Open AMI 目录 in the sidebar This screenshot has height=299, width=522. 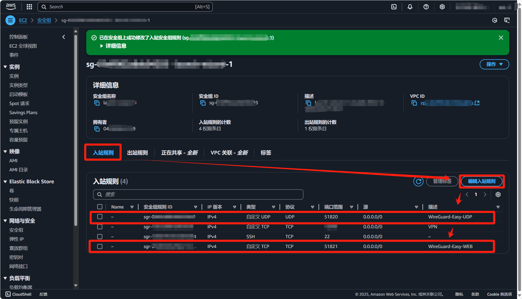[x=18, y=170]
